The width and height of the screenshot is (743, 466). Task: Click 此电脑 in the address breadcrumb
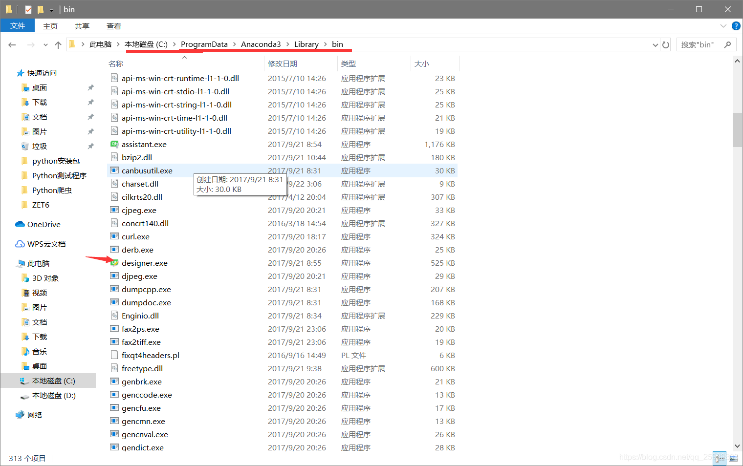[100, 44]
